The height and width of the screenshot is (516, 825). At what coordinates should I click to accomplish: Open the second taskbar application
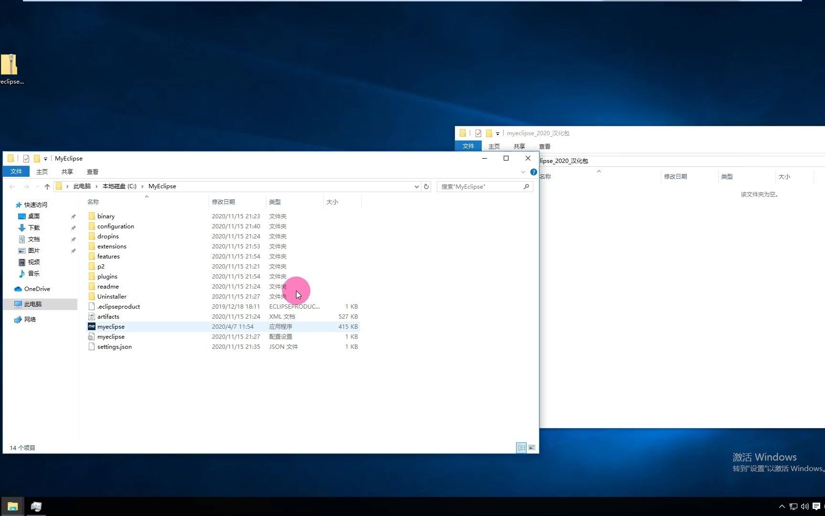click(x=36, y=506)
